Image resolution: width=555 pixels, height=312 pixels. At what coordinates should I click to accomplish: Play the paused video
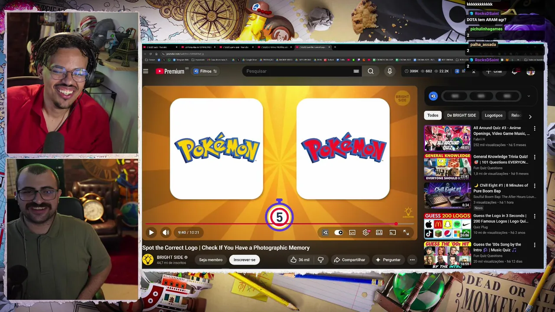tap(151, 233)
